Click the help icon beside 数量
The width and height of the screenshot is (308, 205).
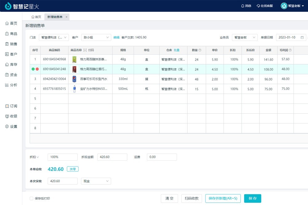click(x=200, y=50)
